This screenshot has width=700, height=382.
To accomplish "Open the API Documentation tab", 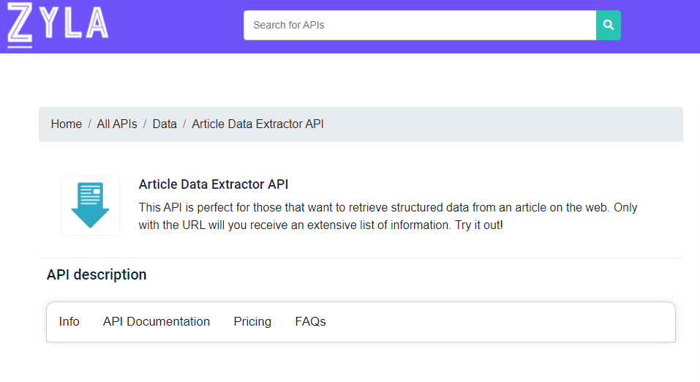I will (x=157, y=322).
